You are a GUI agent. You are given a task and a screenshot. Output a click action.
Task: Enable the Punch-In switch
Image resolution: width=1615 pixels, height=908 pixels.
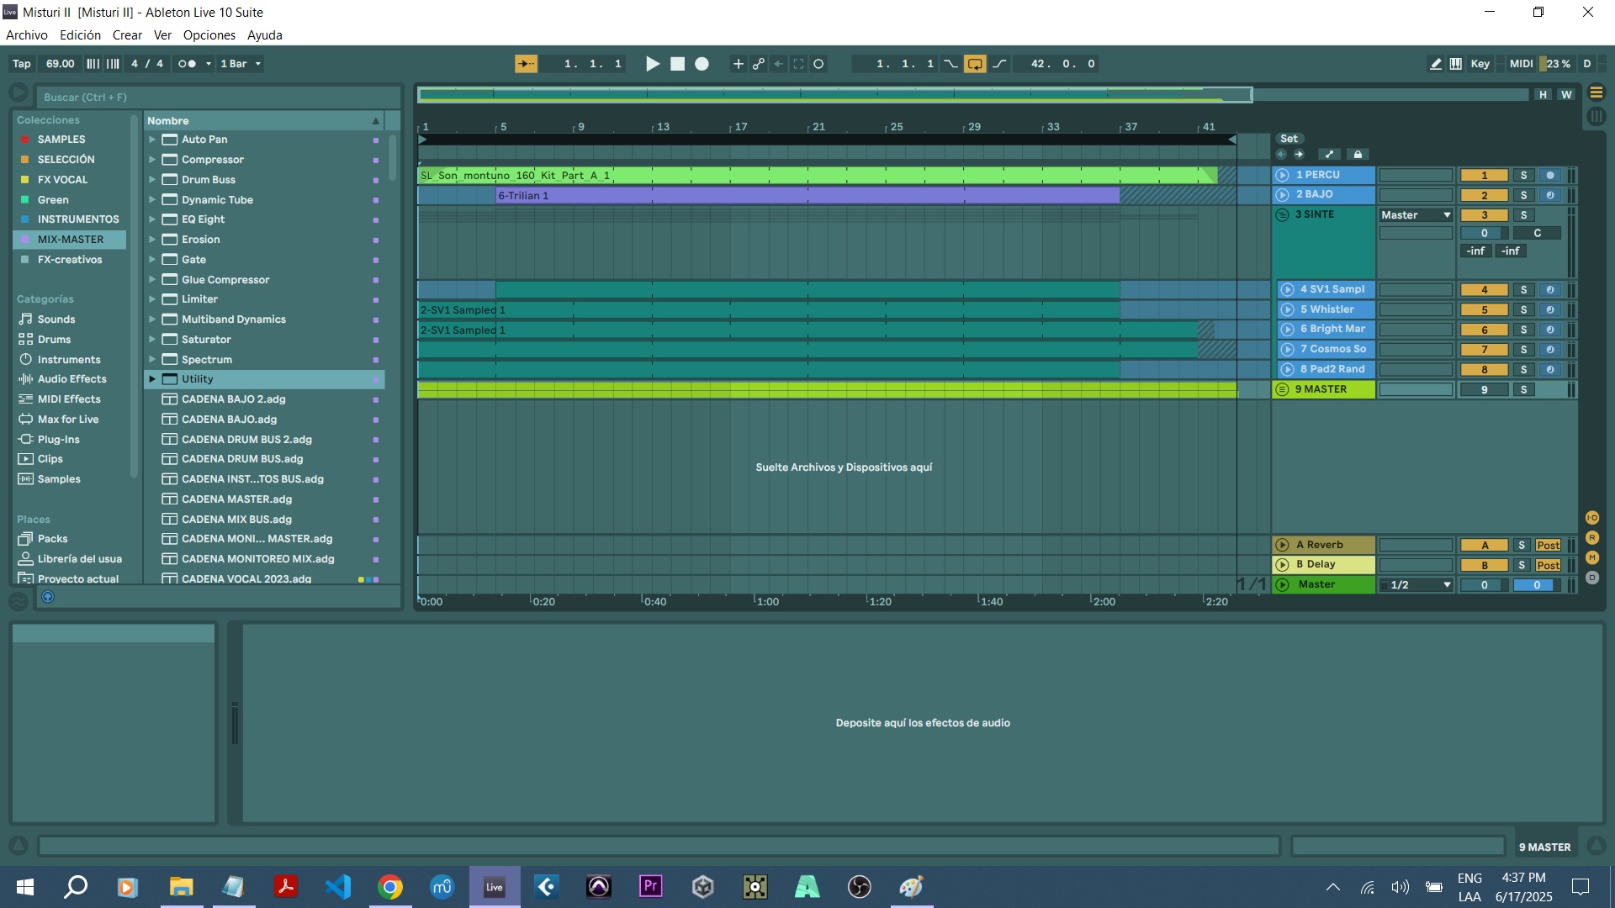tap(950, 64)
